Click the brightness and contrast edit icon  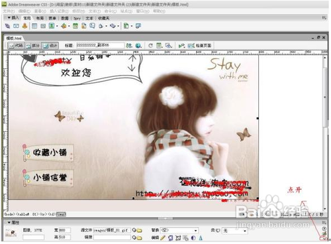193,238
